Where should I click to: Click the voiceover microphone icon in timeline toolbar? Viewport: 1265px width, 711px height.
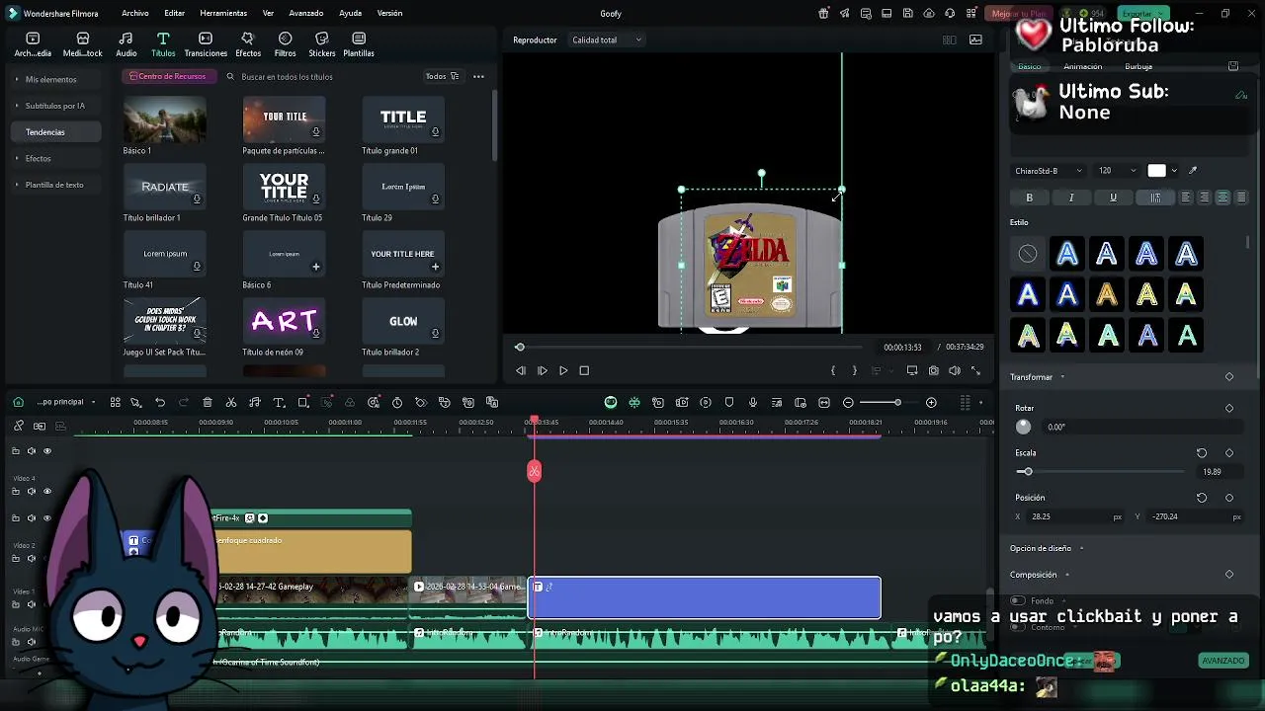click(753, 402)
